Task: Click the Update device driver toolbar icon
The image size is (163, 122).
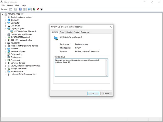Action: [34, 9]
